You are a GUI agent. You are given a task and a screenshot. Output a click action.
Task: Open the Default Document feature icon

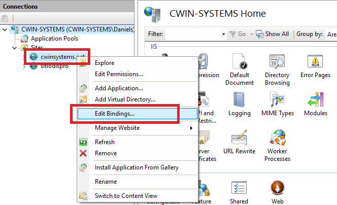239,63
